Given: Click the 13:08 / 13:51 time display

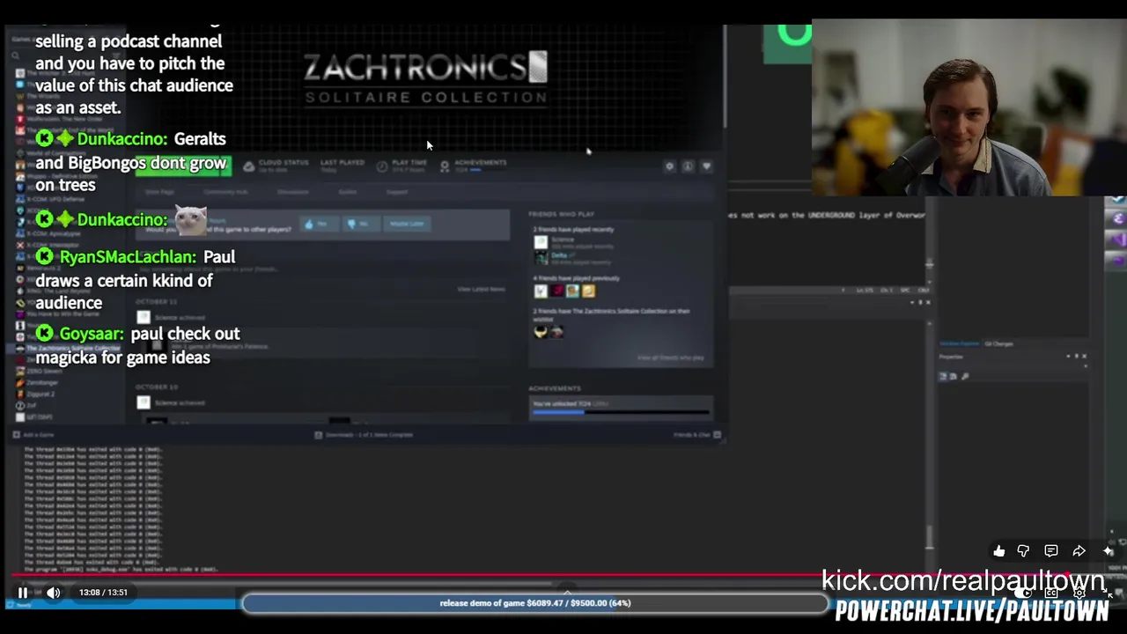Looking at the screenshot, I should pyautogui.click(x=103, y=593).
